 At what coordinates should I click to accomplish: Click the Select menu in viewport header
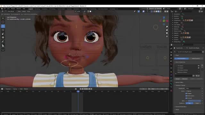pos(24,11)
